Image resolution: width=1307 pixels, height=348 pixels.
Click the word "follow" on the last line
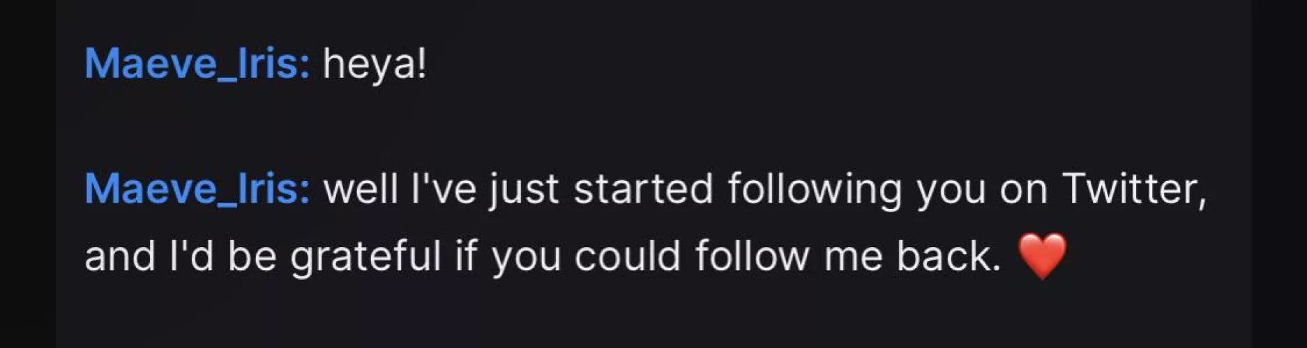click(x=752, y=255)
